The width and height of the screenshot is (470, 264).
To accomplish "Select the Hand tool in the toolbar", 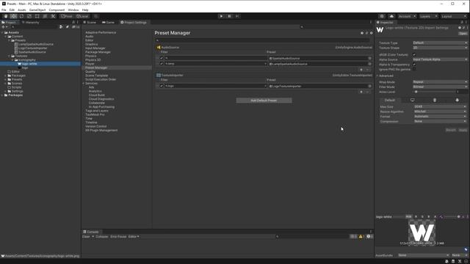I will point(6,16).
